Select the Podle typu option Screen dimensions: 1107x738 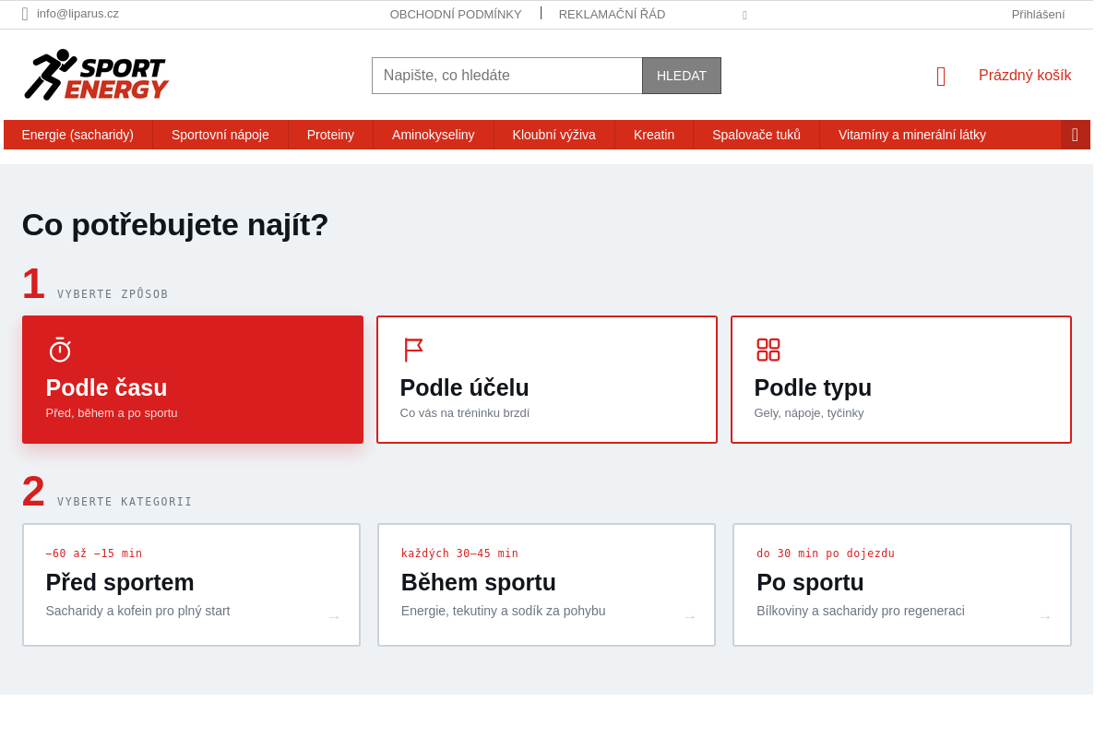pos(901,379)
